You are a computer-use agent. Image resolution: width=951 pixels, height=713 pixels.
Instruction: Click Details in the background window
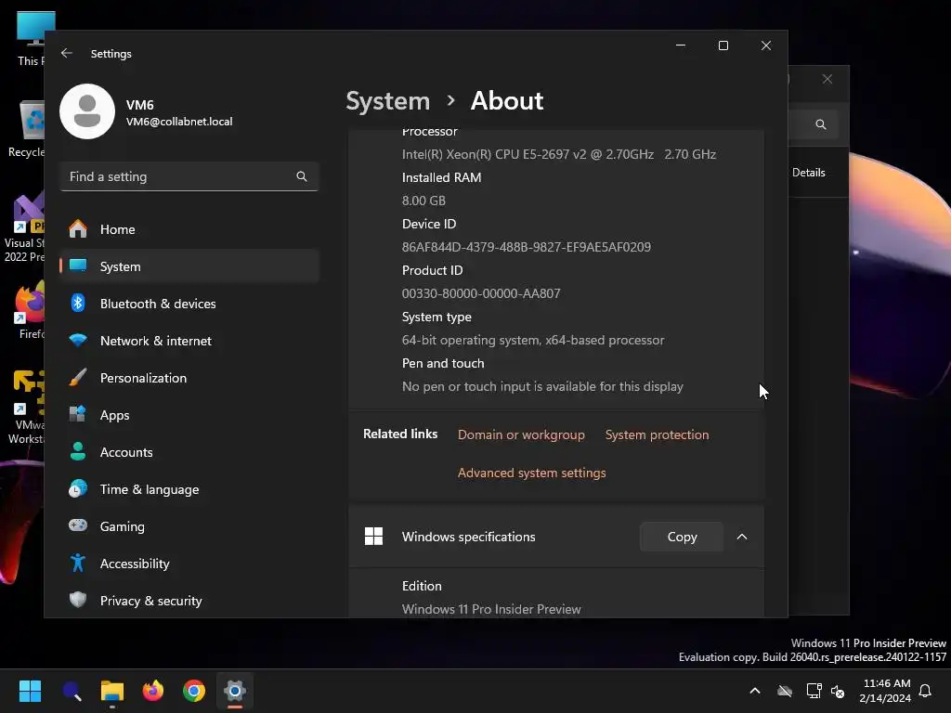coord(809,172)
